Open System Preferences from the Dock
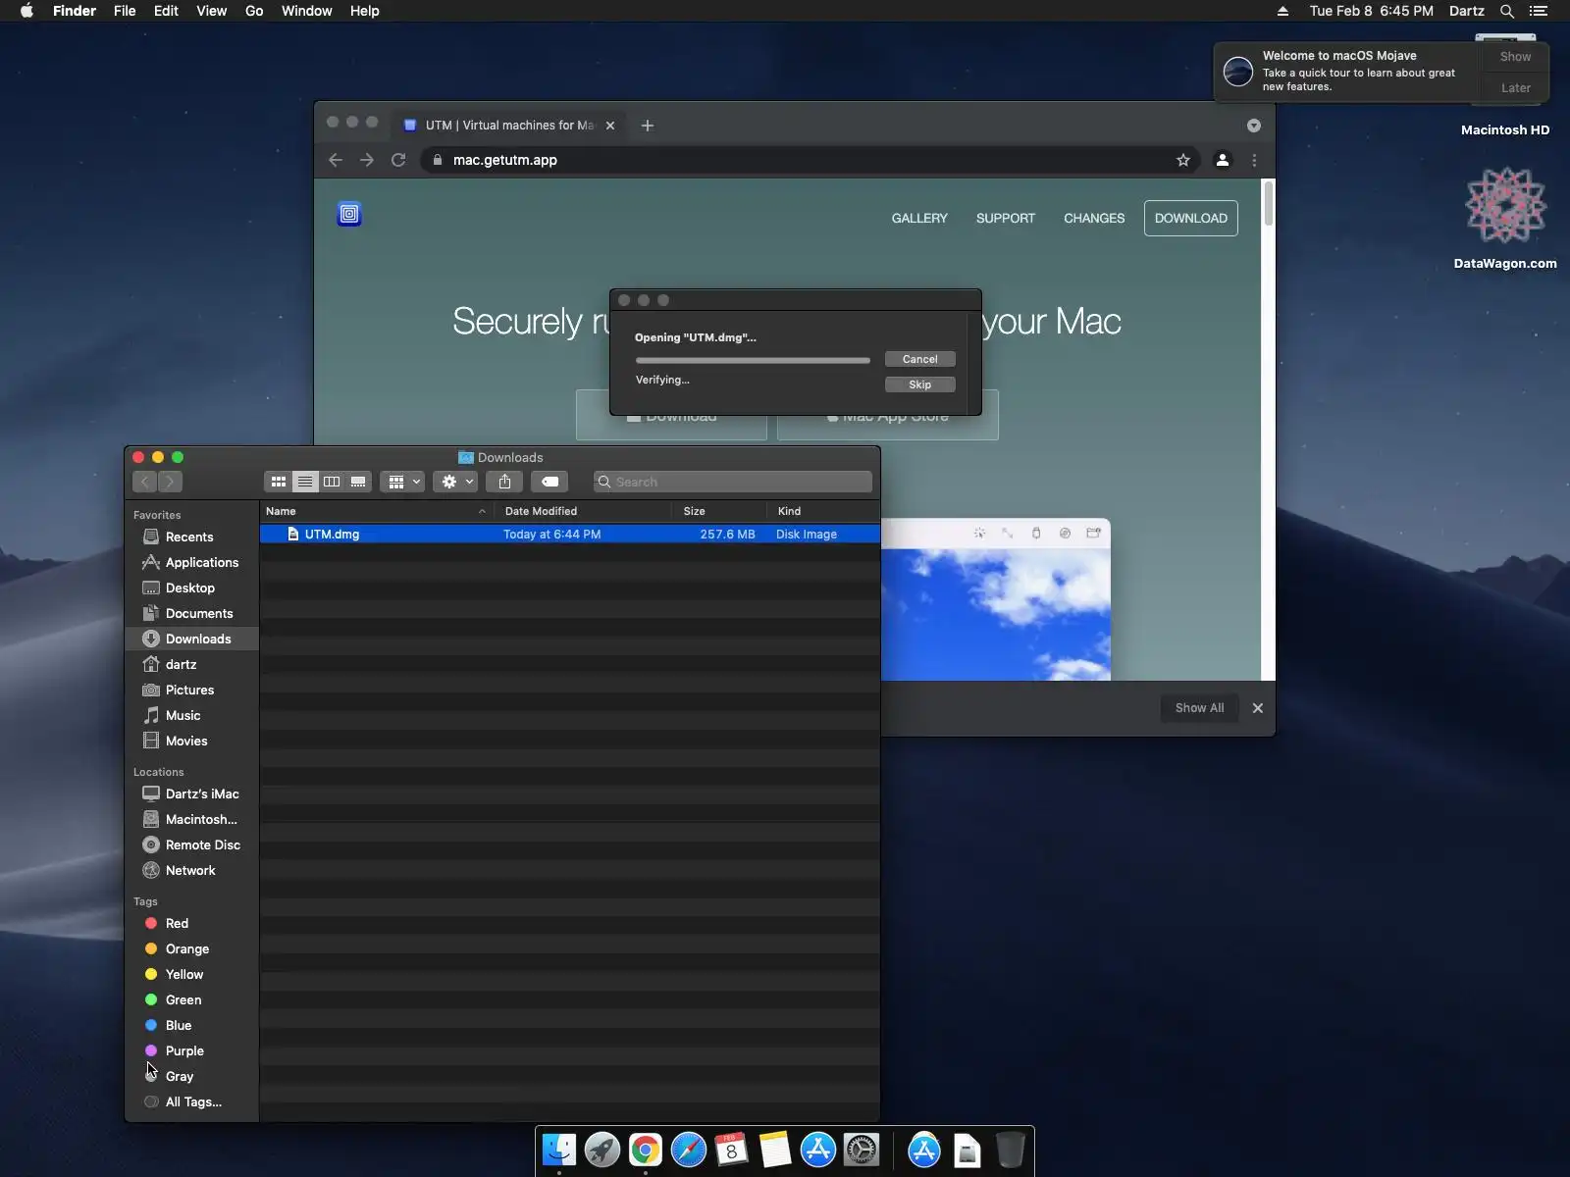Screen dimensions: 1570x1177 click(x=862, y=1150)
